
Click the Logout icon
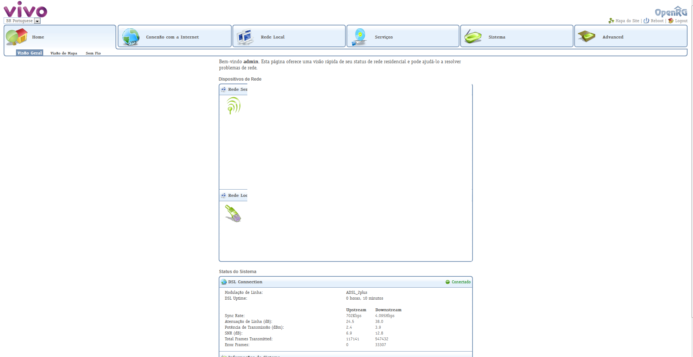click(671, 21)
